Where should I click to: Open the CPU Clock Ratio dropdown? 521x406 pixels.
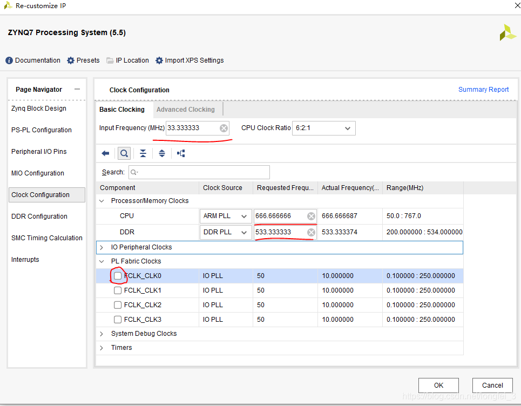(323, 128)
